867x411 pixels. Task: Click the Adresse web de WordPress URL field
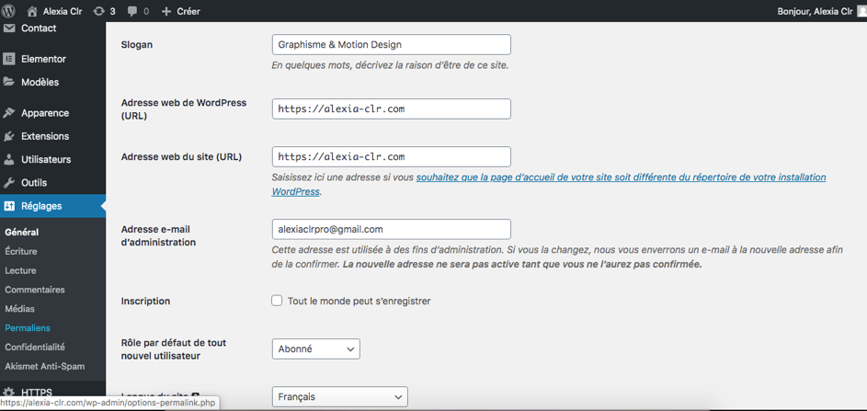392,109
